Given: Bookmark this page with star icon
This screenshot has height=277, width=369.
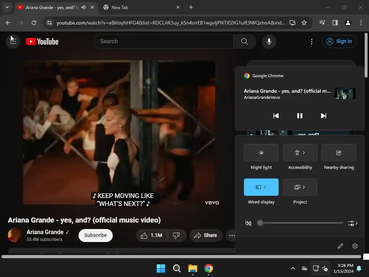Looking at the screenshot, I should [x=304, y=23].
